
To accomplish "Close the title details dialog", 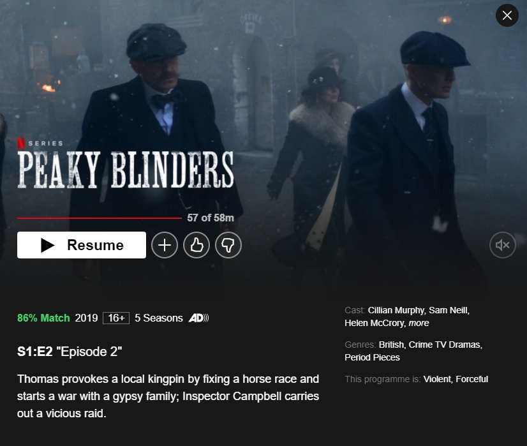I will pyautogui.click(x=507, y=15).
